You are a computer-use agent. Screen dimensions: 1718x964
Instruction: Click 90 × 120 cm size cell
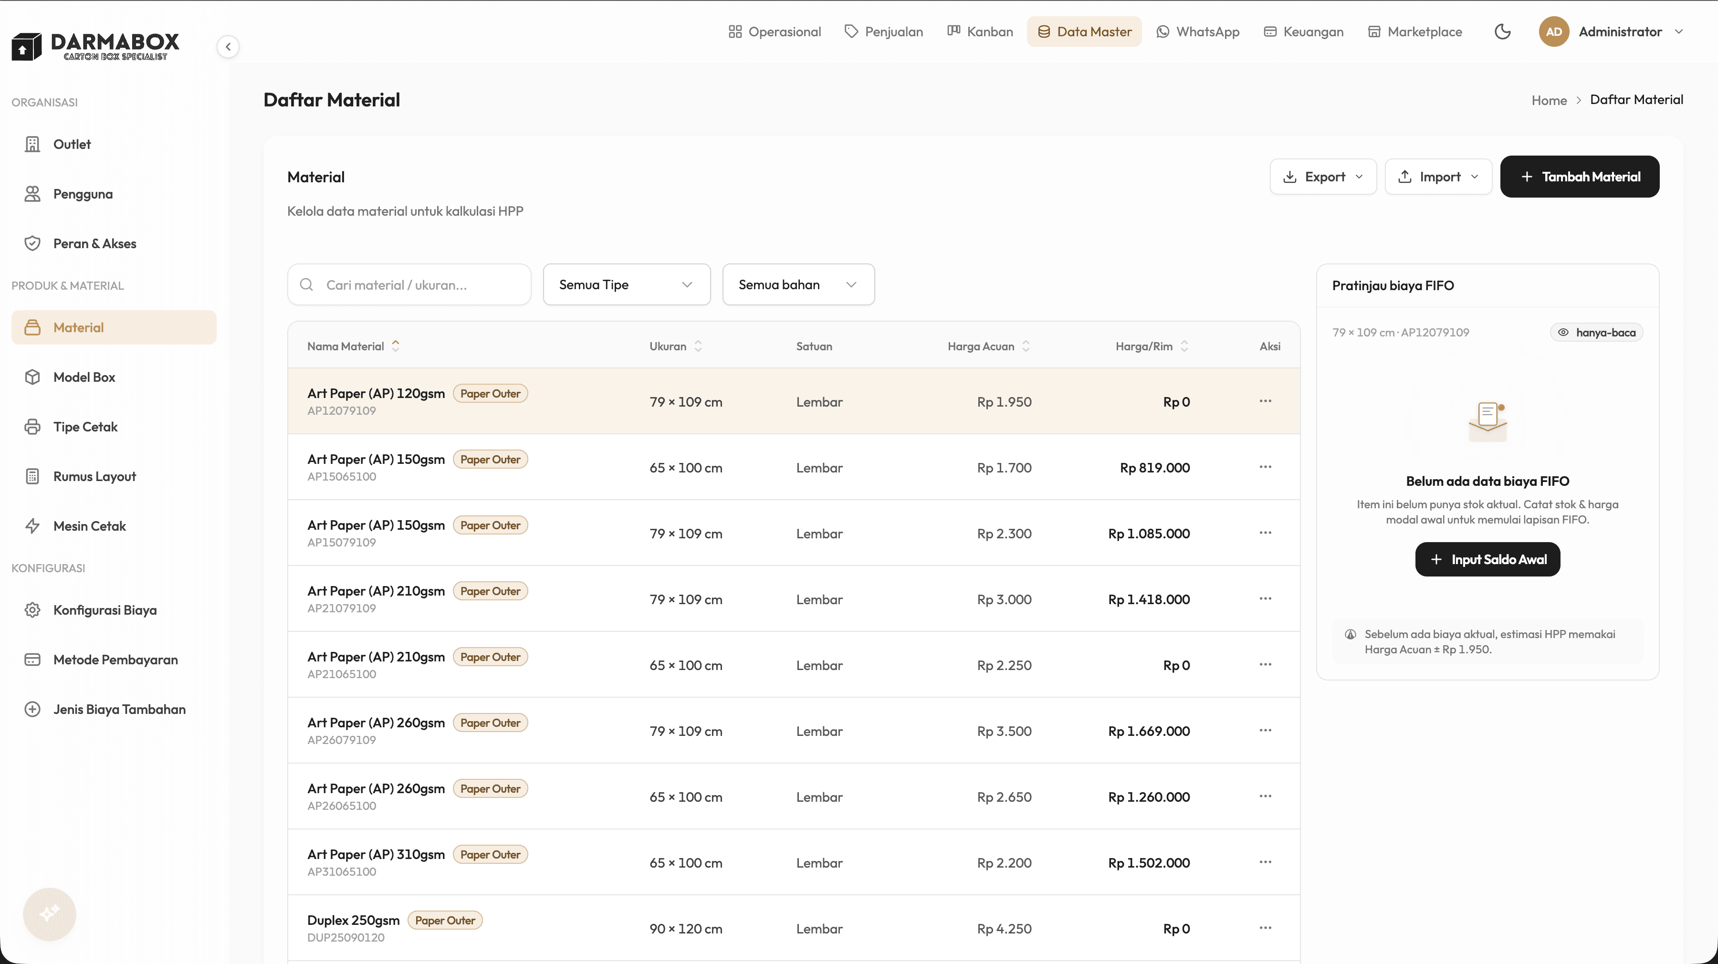686,929
